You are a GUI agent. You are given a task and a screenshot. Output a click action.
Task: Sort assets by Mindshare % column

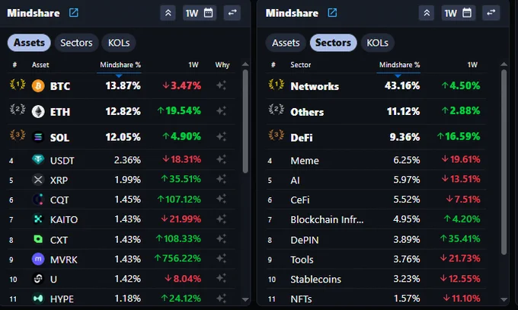(x=120, y=65)
